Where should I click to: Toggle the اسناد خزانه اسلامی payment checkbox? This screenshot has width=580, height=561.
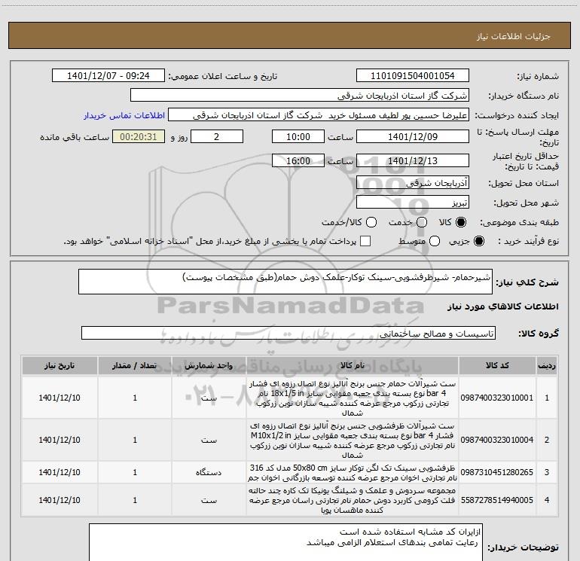click(365, 241)
